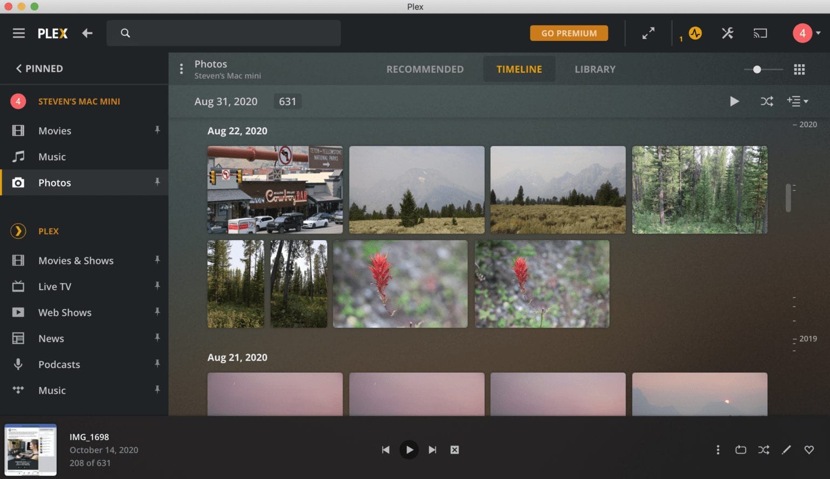830x479 pixels.
Task: Shuffle the Aug 31 photo timeline
Action: [767, 101]
